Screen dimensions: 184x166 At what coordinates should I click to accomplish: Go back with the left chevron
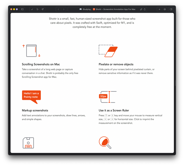coord(58,9)
